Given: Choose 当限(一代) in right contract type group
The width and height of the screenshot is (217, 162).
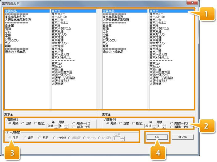Looking at the screenshot, I should 171,127.
